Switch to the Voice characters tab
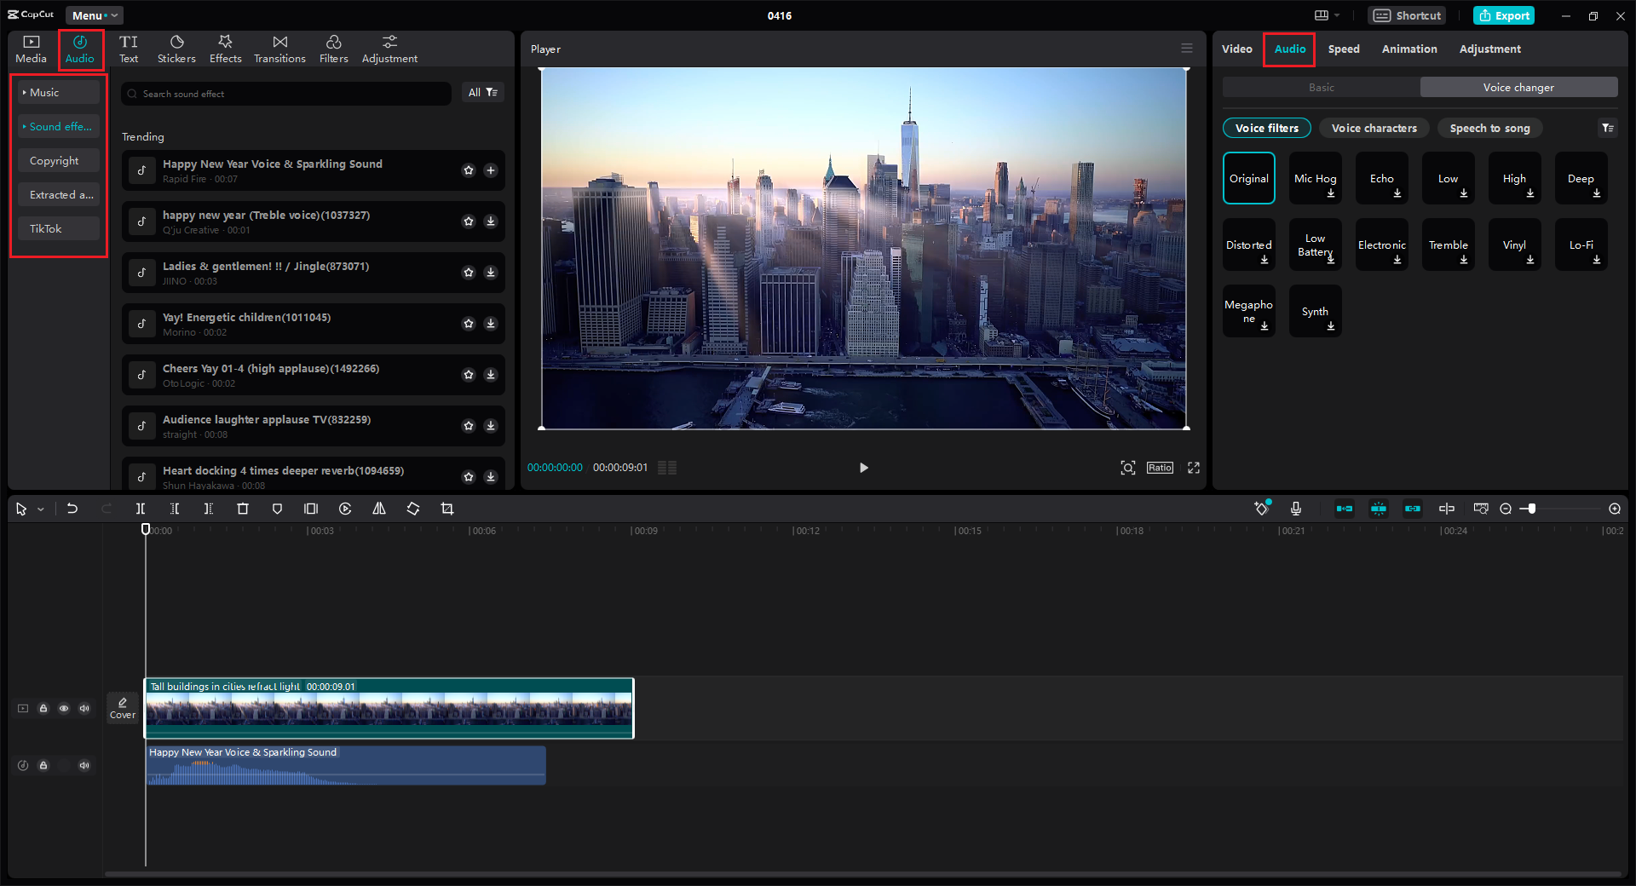Image resolution: width=1636 pixels, height=886 pixels. point(1374,128)
